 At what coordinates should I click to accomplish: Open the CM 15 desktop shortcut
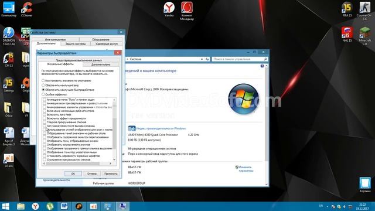pos(9,60)
